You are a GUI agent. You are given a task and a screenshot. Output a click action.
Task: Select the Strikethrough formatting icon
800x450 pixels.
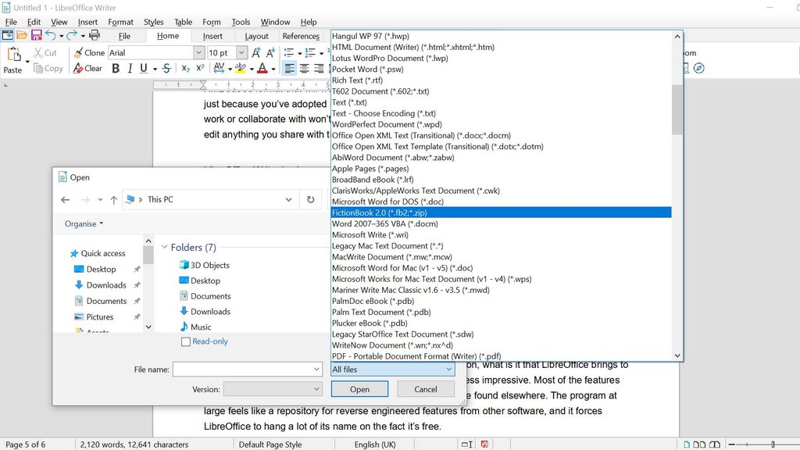166,69
